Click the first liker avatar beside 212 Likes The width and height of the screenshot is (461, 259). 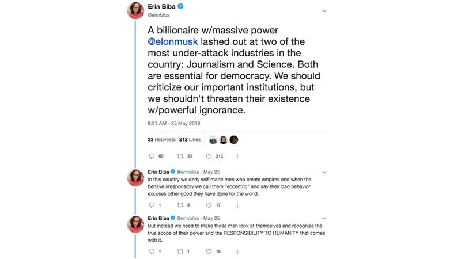tap(213, 139)
